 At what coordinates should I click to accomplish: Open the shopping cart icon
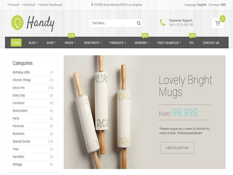click(x=217, y=23)
